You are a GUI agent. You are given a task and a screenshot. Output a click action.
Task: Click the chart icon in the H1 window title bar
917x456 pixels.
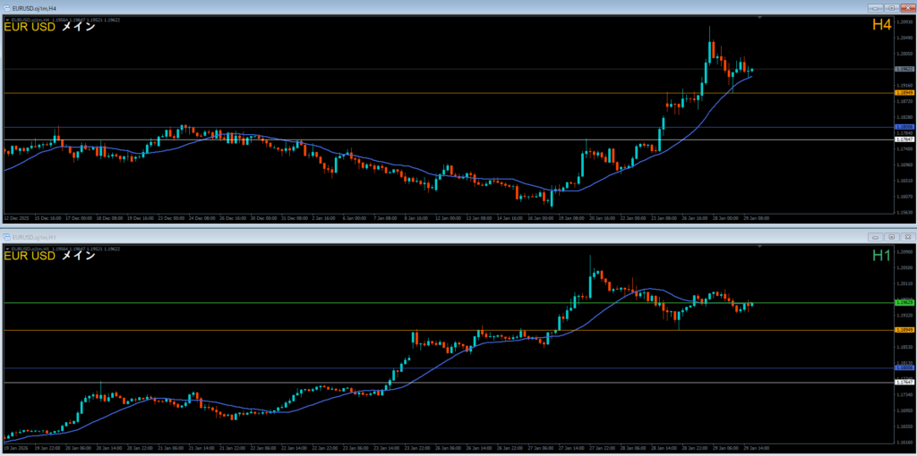coord(6,237)
